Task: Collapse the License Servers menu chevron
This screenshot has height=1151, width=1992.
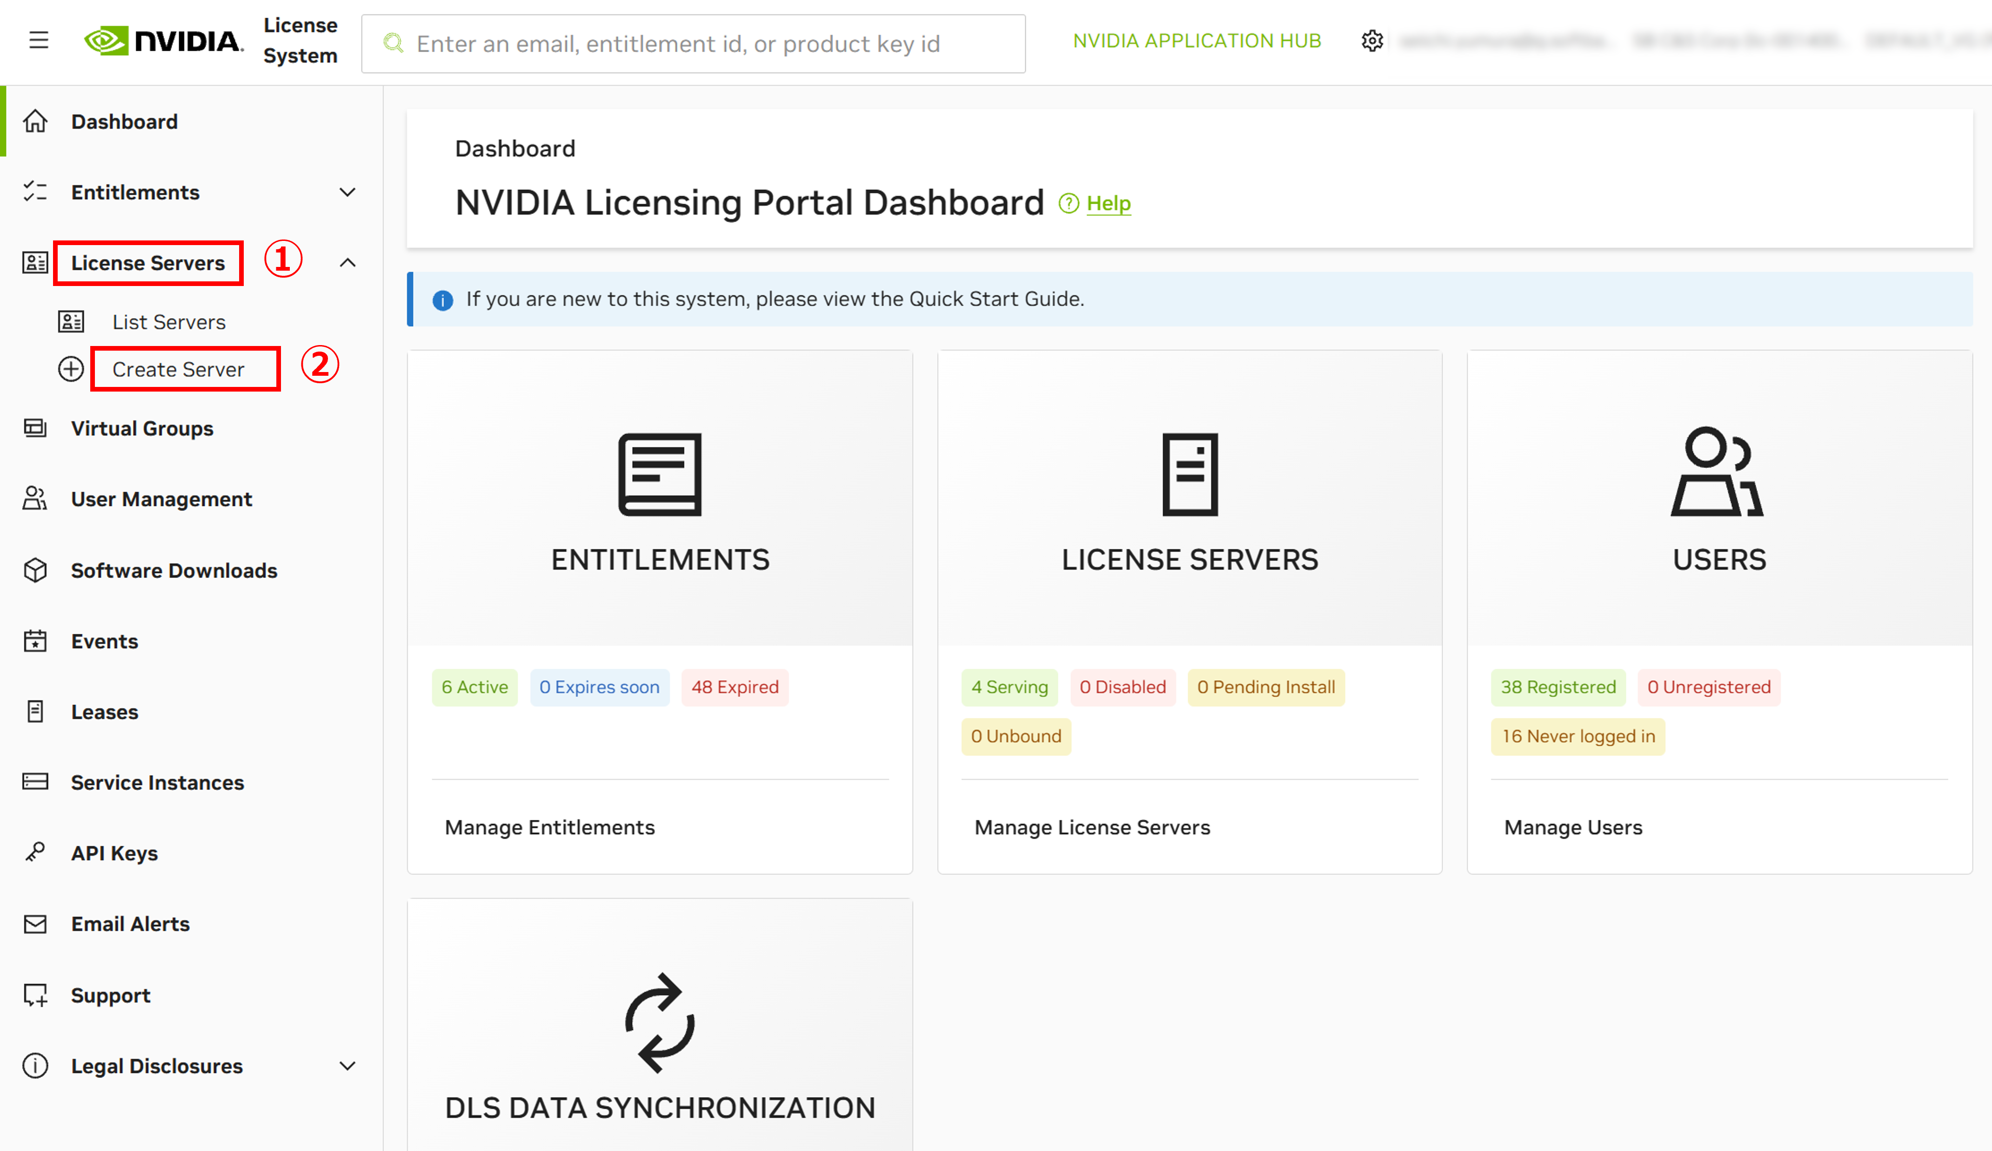Action: coord(348,263)
